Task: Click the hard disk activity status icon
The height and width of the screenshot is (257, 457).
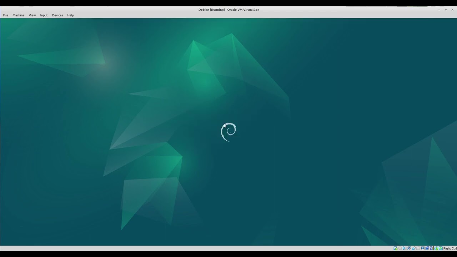Action: [x=395, y=248]
